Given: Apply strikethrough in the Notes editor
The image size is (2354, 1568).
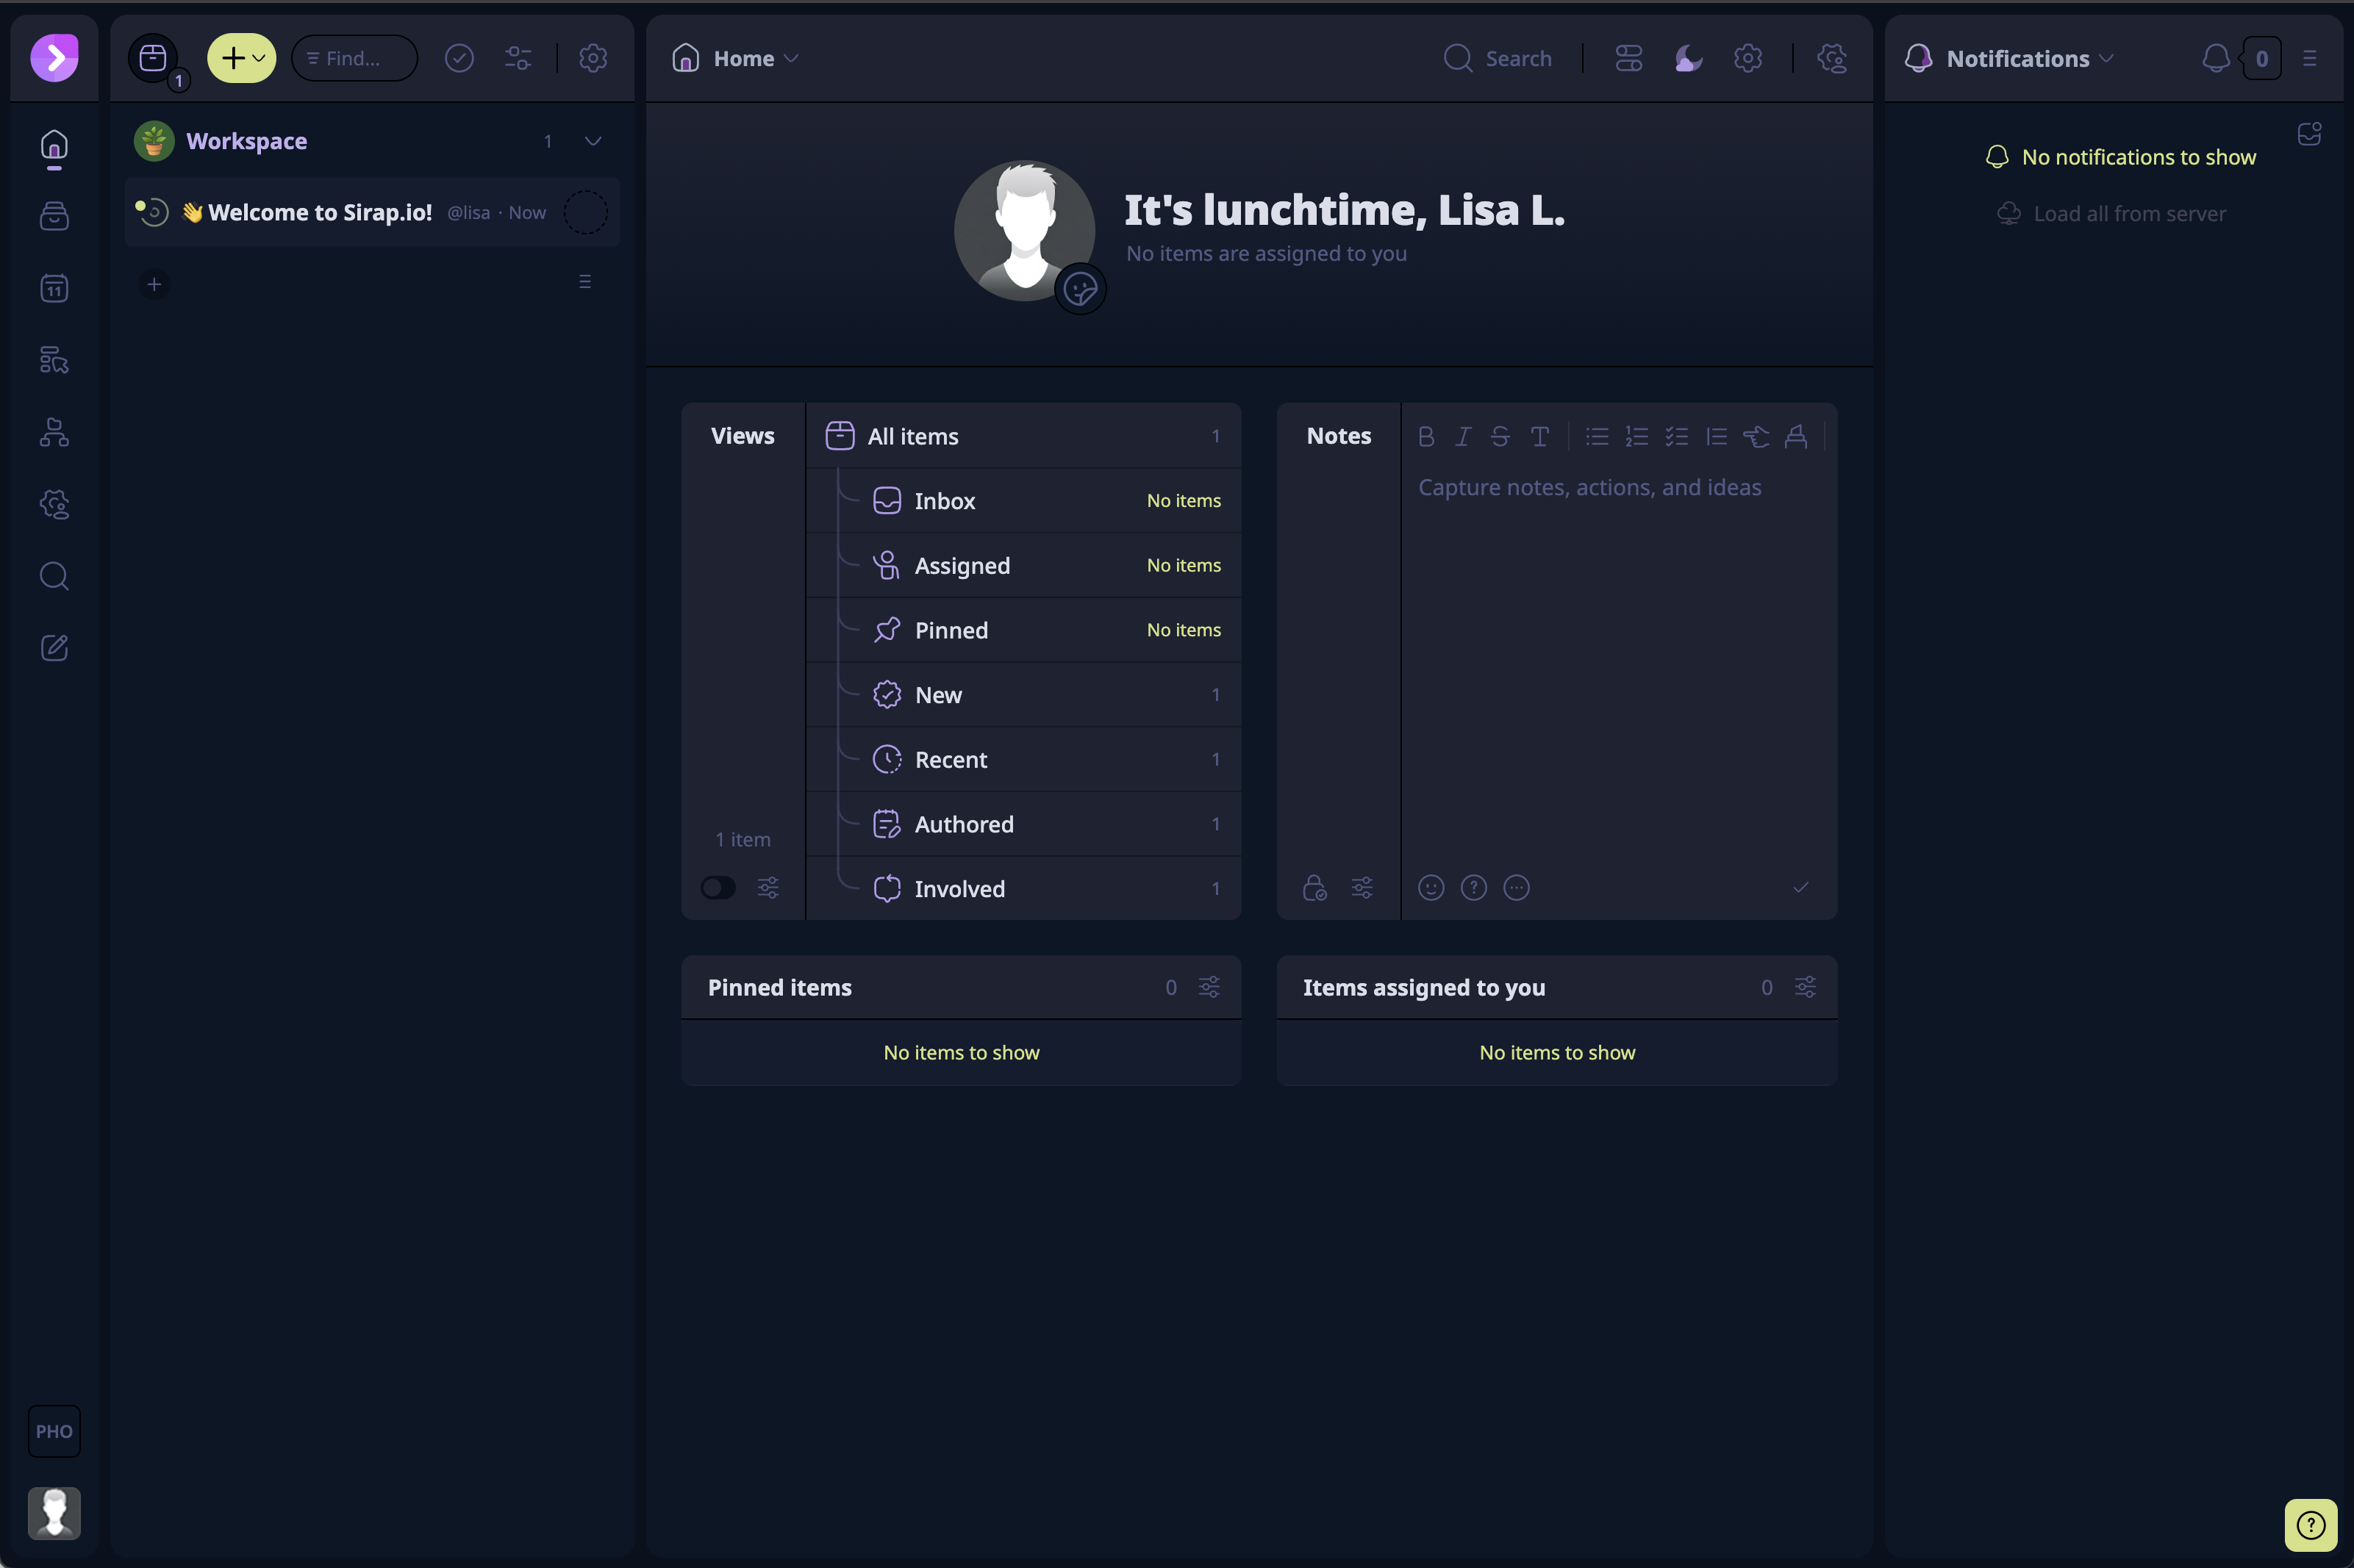Looking at the screenshot, I should 1500,436.
